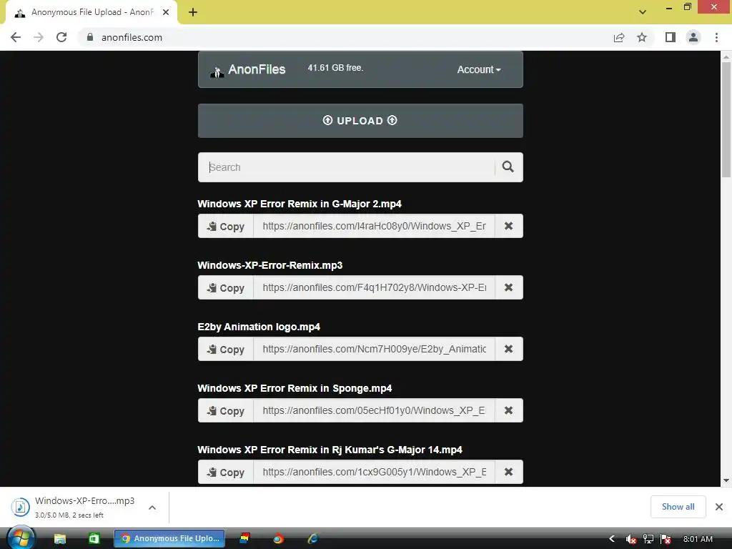This screenshot has width=732, height=549.
Task: Close the Anonymous File Upload tab
Action: click(166, 12)
